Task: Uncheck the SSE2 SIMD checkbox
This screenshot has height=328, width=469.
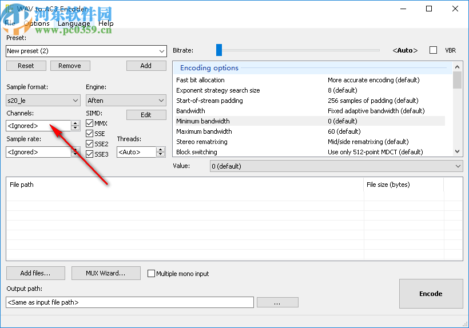Action: pos(89,143)
